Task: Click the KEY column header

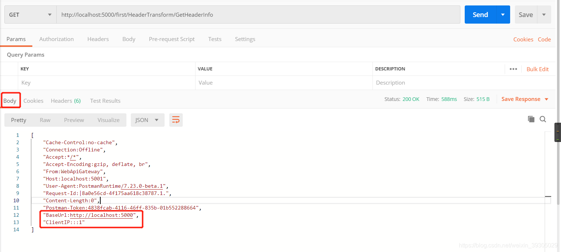Action: 25,69
